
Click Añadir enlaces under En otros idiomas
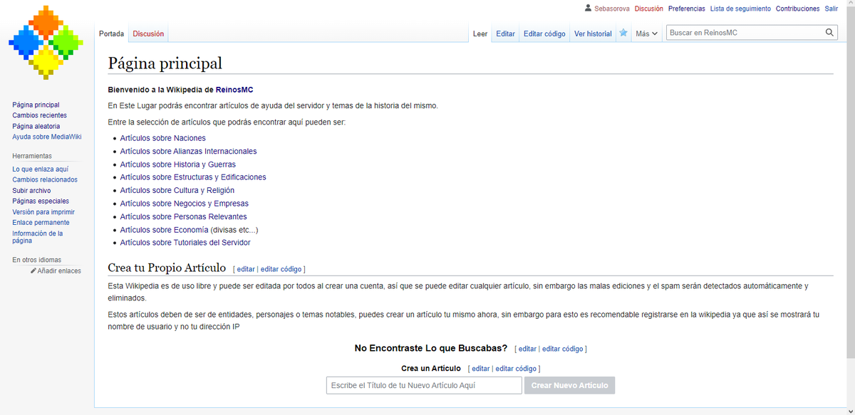click(59, 270)
